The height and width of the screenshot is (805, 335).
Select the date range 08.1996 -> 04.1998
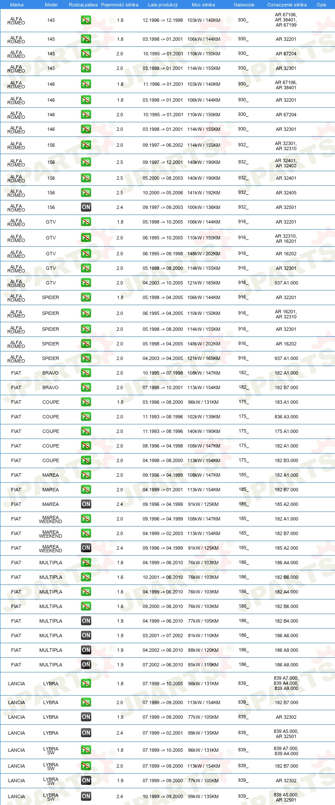coord(163,446)
